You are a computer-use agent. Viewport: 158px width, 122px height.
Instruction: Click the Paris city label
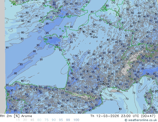94,37
